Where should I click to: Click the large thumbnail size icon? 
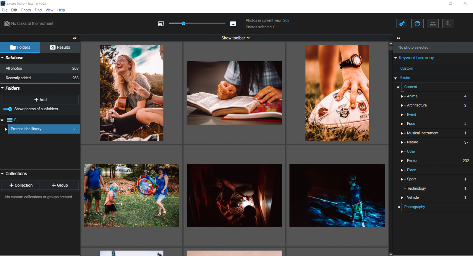pyautogui.click(x=233, y=24)
